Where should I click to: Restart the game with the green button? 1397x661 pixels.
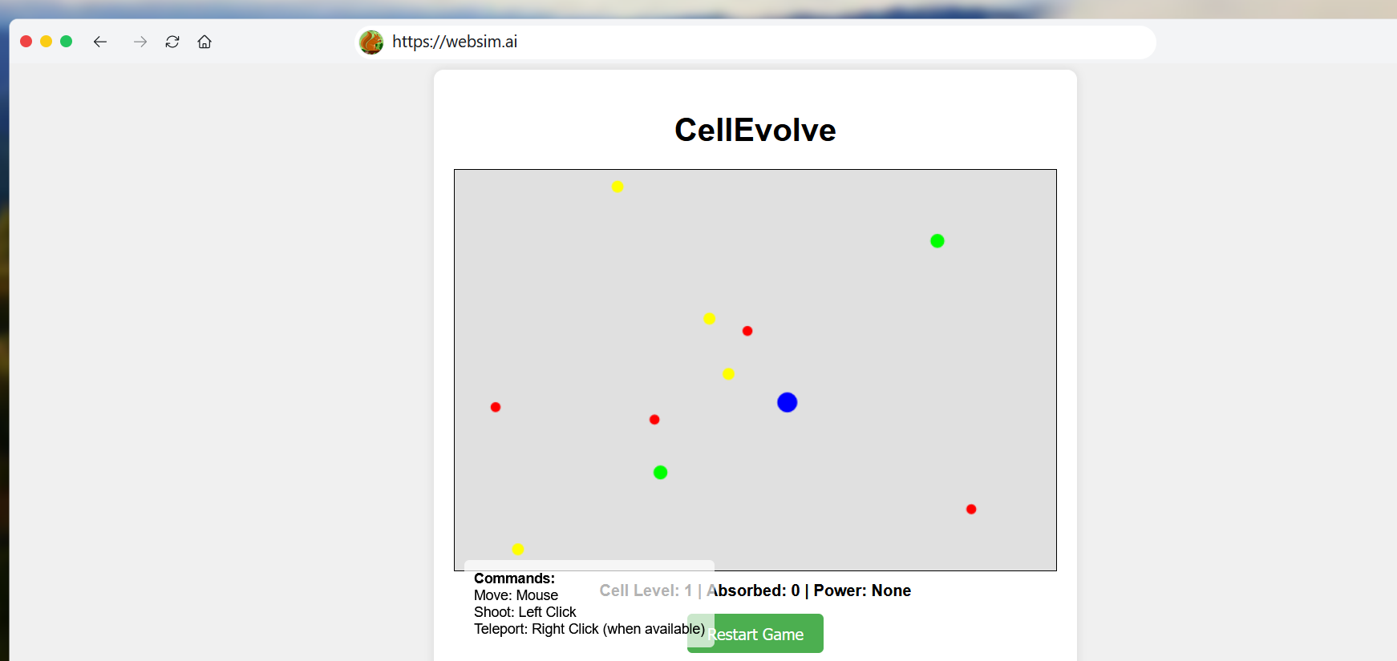click(x=755, y=633)
